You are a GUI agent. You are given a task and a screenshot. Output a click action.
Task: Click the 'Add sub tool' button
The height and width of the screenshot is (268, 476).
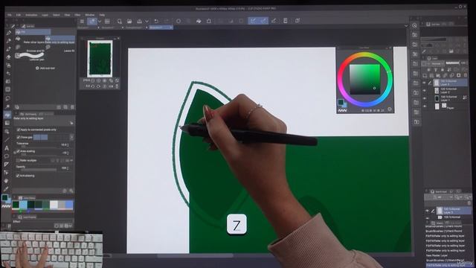(x=45, y=68)
